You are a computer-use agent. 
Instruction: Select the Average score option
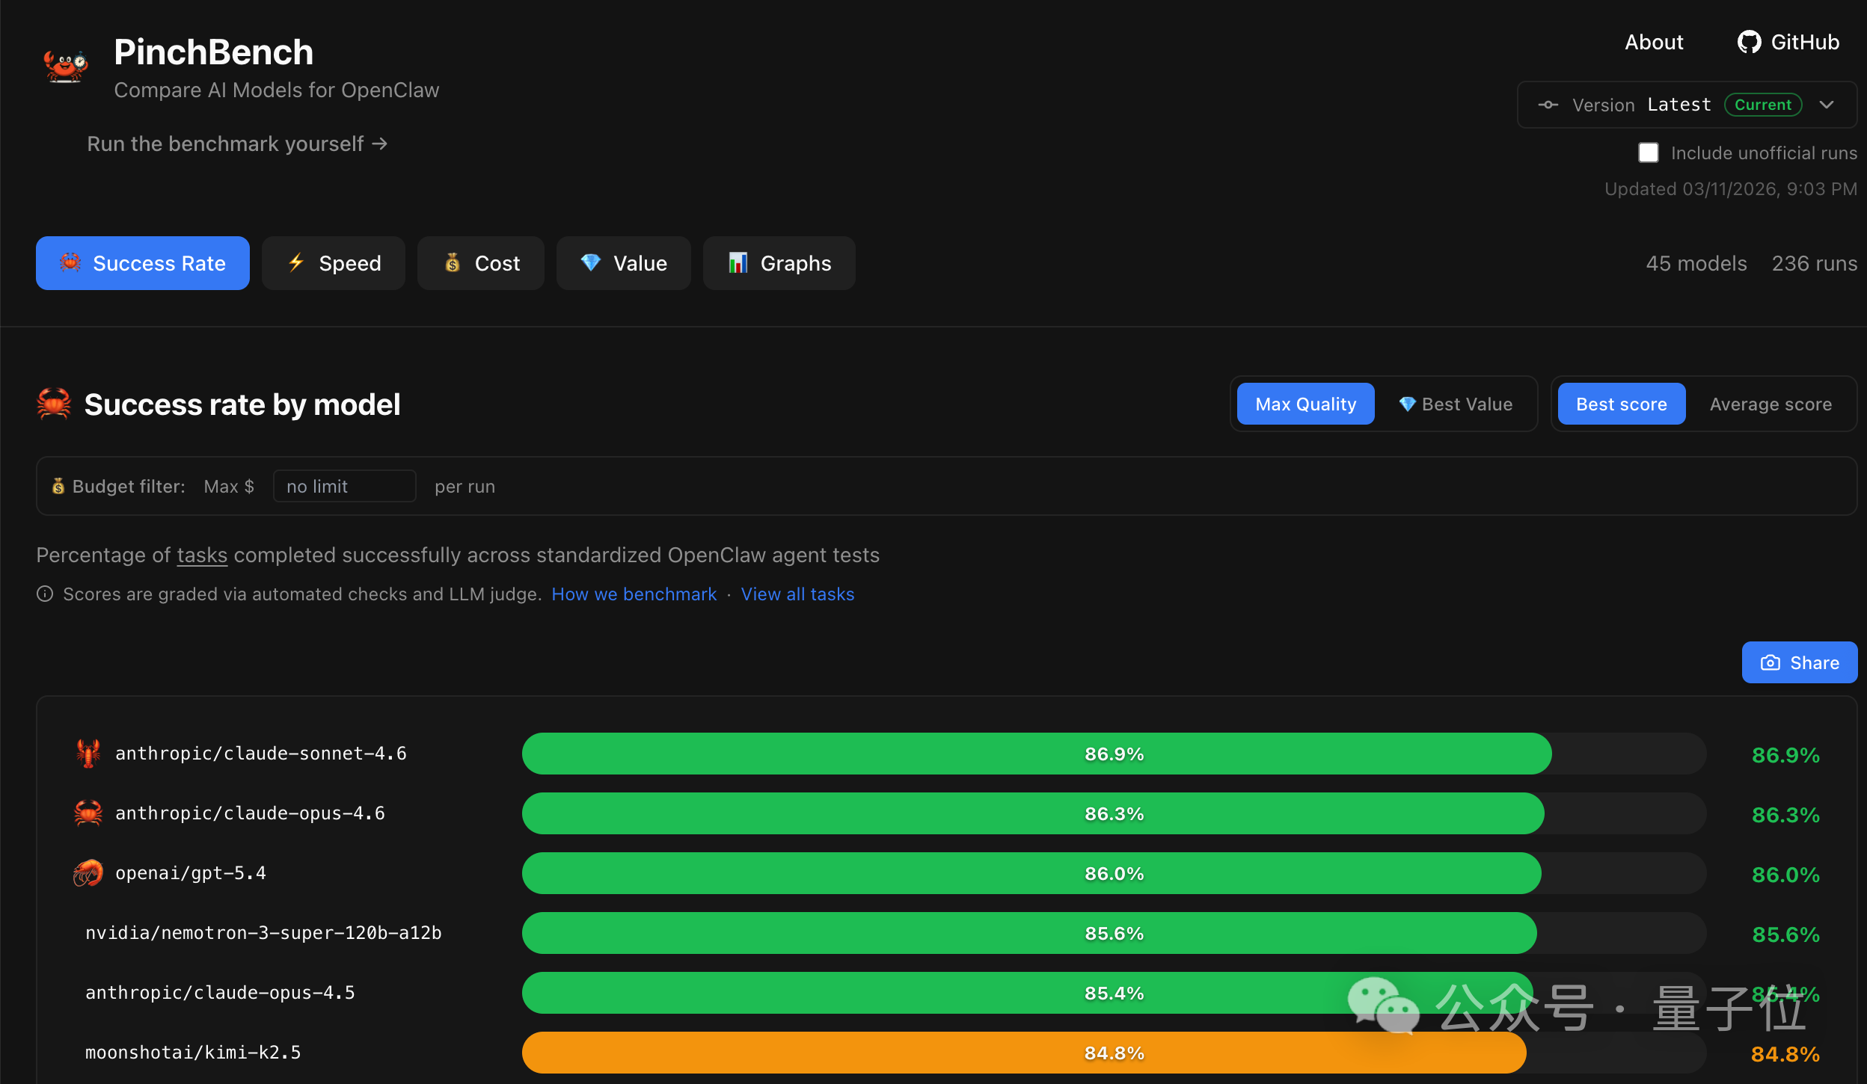coord(1770,404)
